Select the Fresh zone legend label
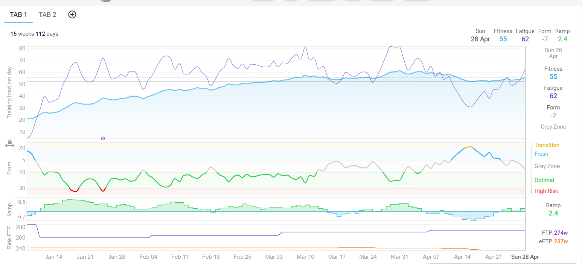This screenshot has width=582, height=264. [x=541, y=154]
